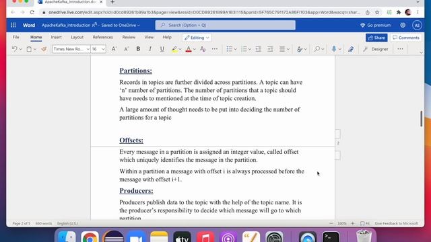
Task: Toggle italic formatting
Action: pyautogui.click(x=150, y=49)
